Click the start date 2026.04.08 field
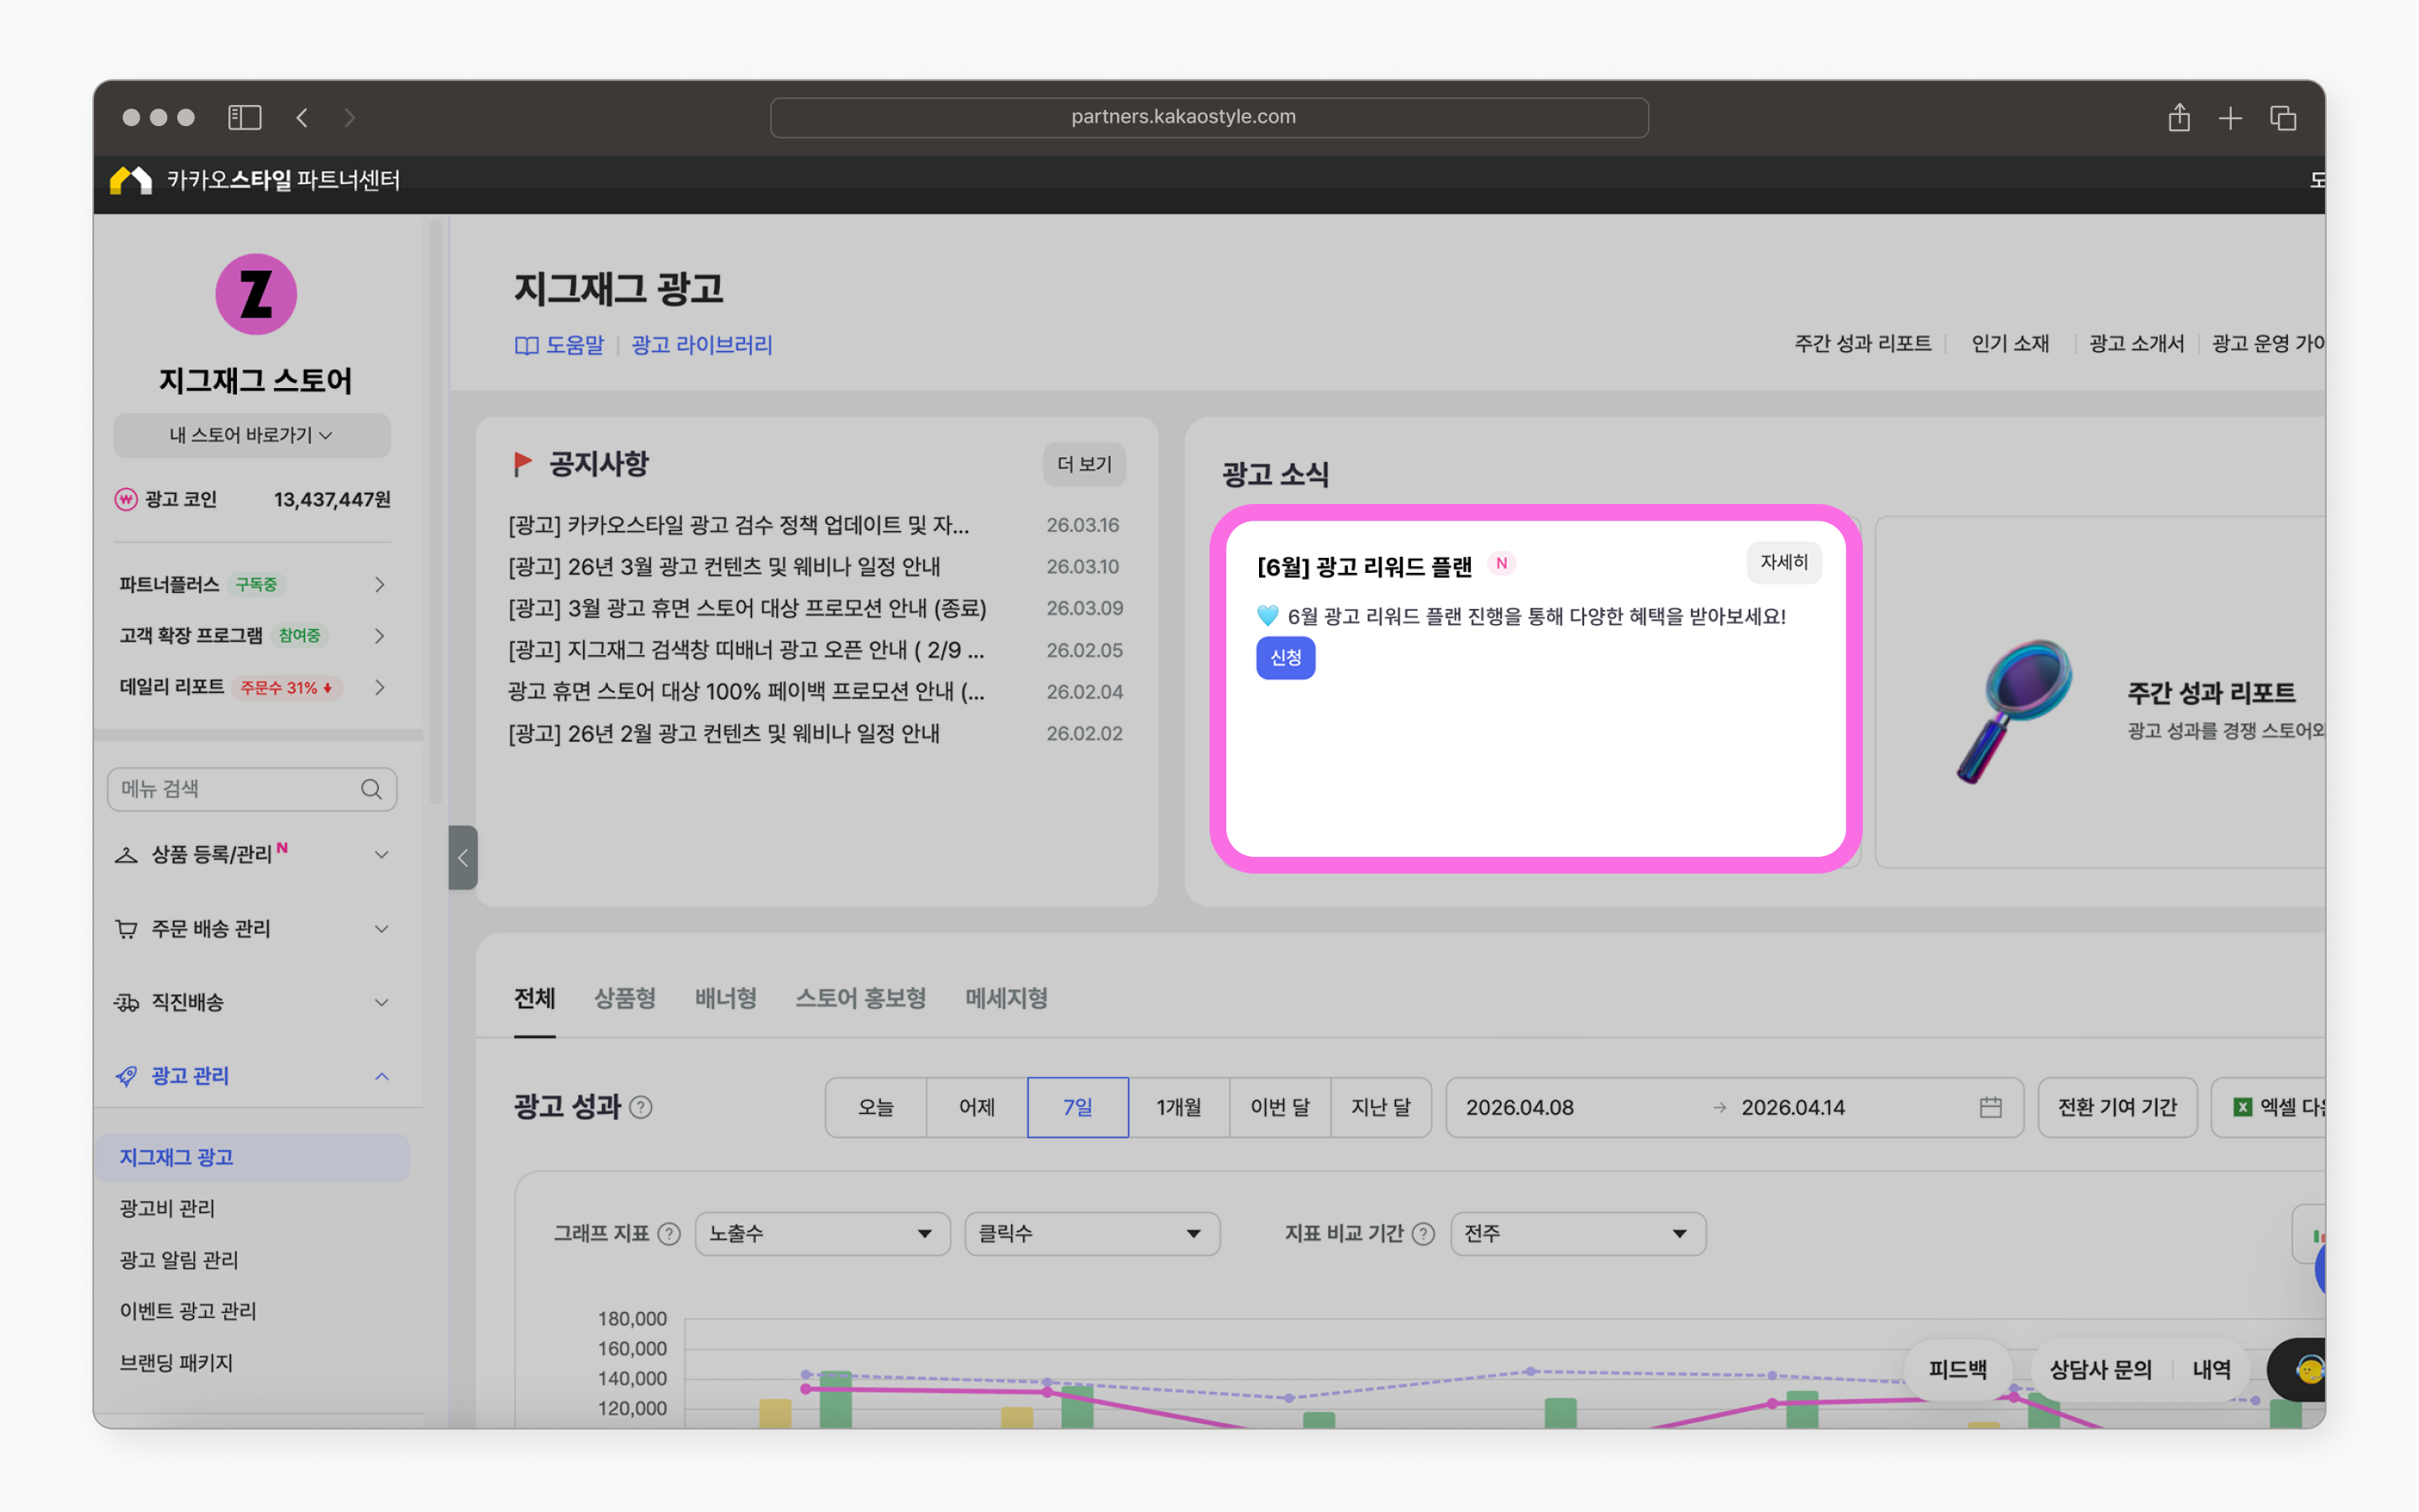Image resolution: width=2419 pixels, height=1512 pixels. 1519,1108
